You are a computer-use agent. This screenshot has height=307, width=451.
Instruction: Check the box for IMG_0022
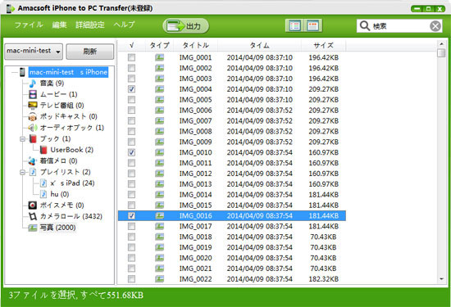pyautogui.click(x=131, y=279)
